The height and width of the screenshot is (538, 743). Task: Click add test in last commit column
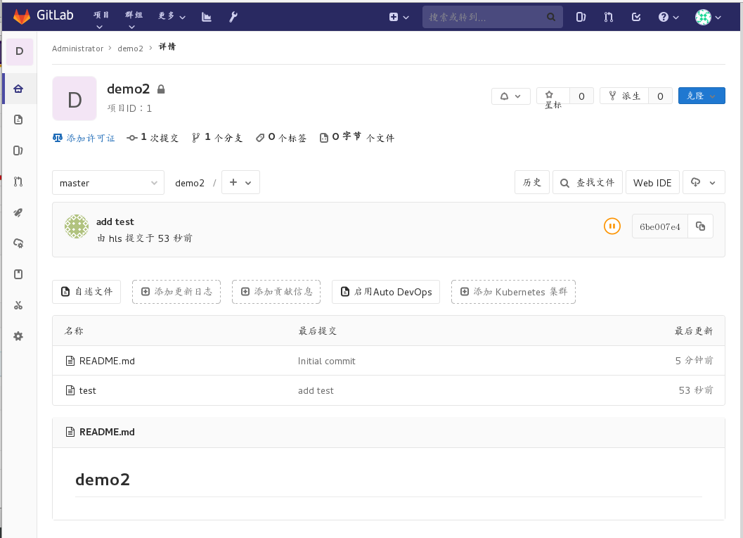316,390
